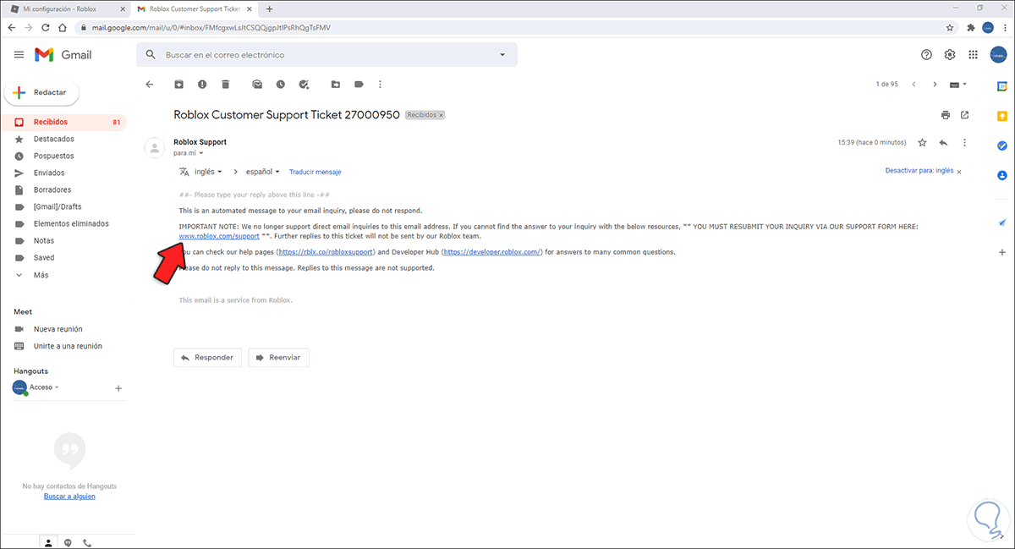The width and height of the screenshot is (1015, 549).
Task: Open Google Calendar side panel icon
Action: coord(1002,86)
